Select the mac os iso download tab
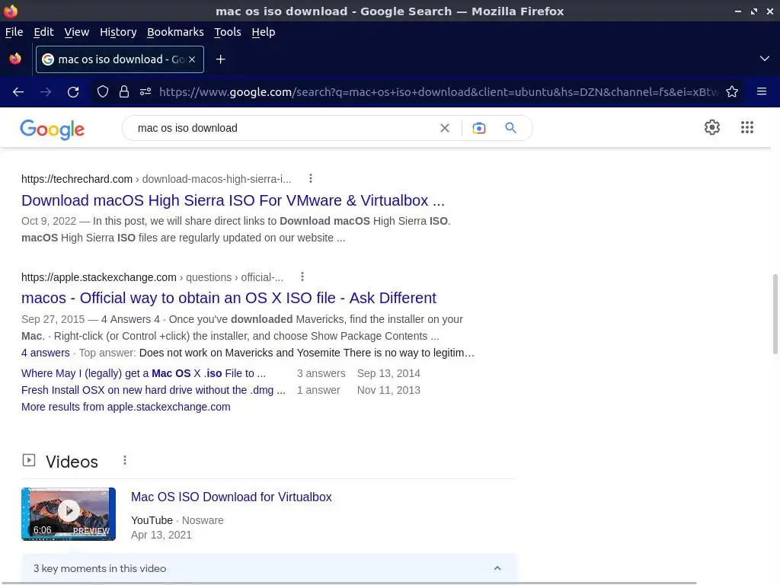The width and height of the screenshot is (780, 585). (120, 59)
